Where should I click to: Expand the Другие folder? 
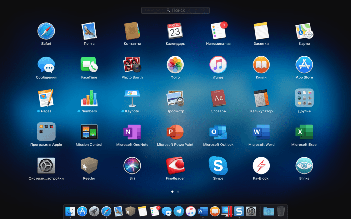(304, 98)
